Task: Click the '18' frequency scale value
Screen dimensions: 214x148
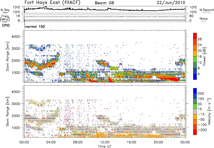Action: [18, 16]
